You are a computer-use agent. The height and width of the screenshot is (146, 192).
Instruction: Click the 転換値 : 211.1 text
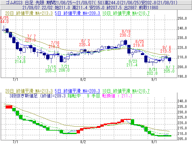(x=117, y=96)
